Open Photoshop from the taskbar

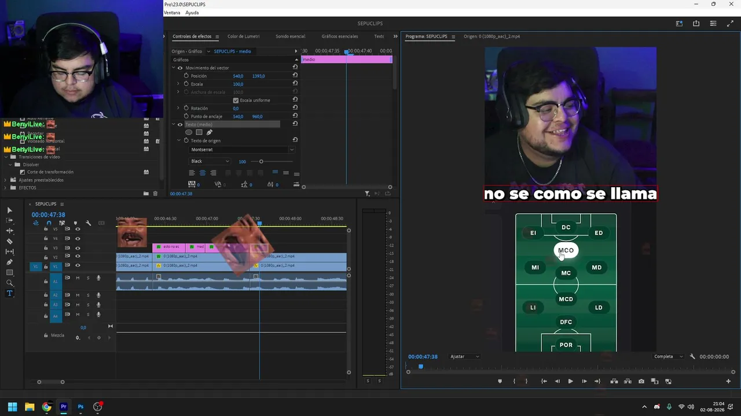[x=80, y=407]
